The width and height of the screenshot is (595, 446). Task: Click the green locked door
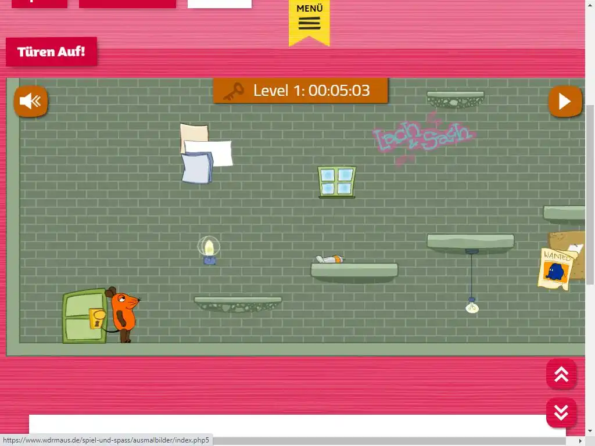tap(85, 316)
